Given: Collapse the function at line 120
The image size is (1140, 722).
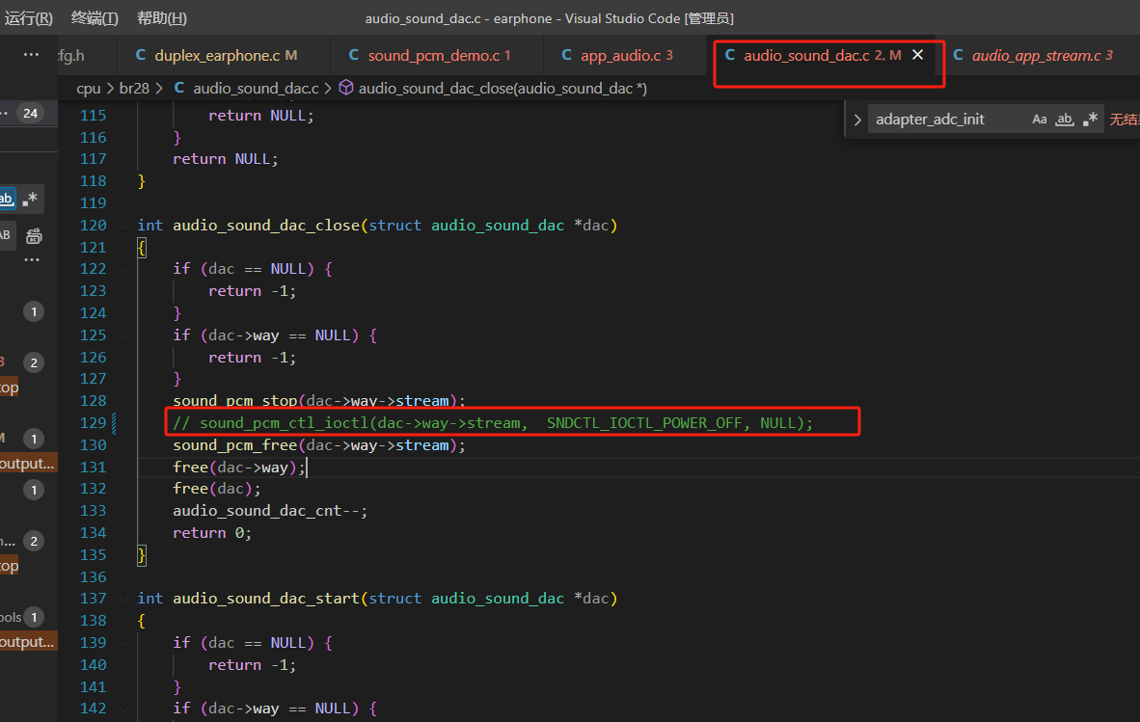Looking at the screenshot, I should pos(124,226).
